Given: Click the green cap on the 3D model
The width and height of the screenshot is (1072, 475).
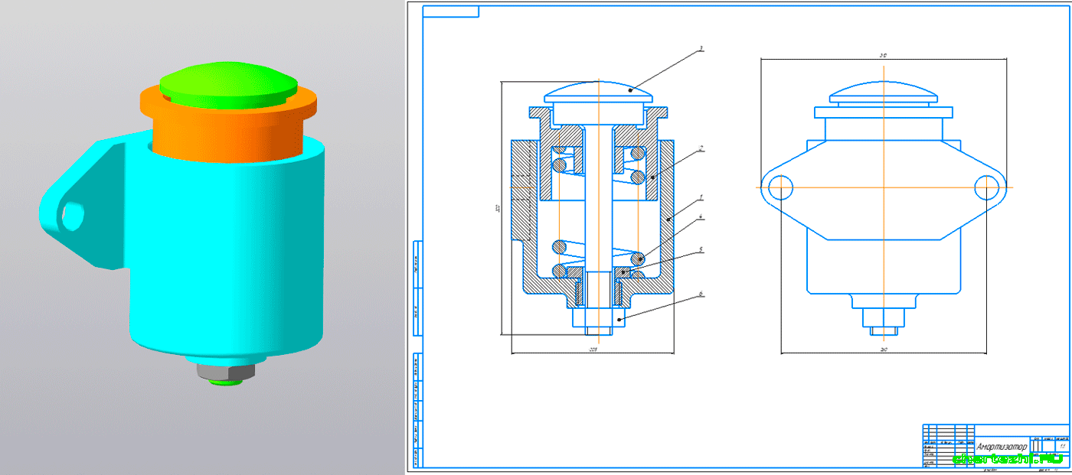Looking at the screenshot, I should (227, 83).
